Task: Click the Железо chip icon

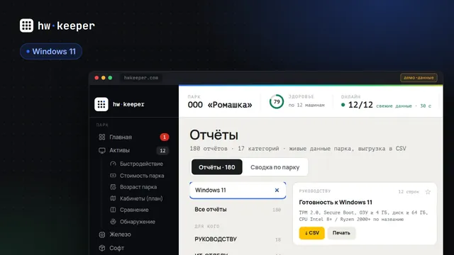Action: coord(102,234)
